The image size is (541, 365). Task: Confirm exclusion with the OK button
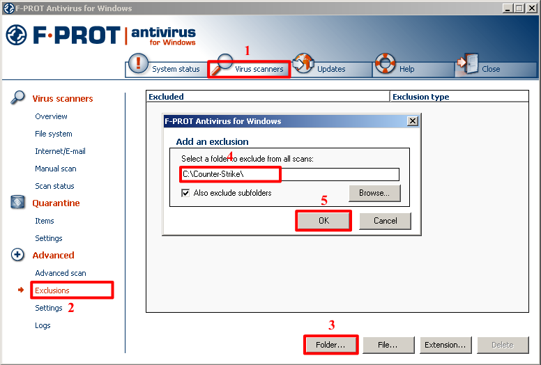click(x=323, y=221)
